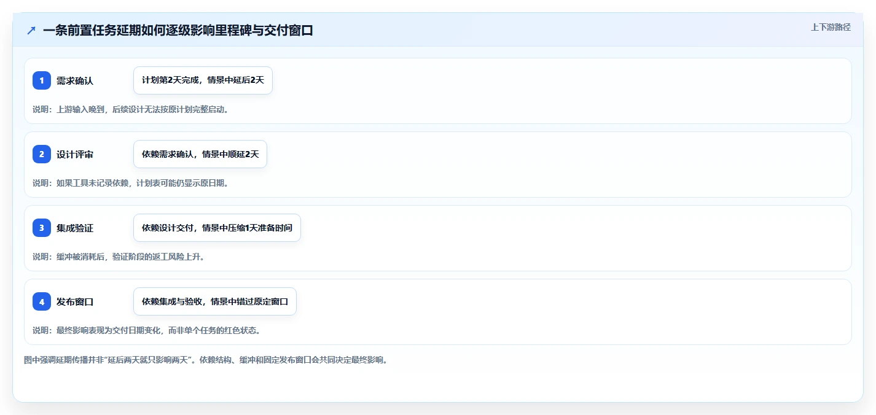Click the note starting 说明：缓冲被消耗后
The width and height of the screenshot is (876, 415).
point(118,257)
